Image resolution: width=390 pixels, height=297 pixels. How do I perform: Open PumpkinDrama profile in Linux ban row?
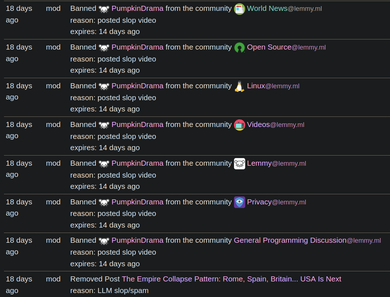tap(137, 86)
